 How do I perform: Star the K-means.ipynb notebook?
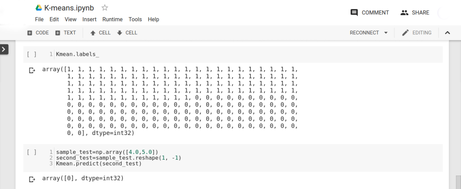click(105, 8)
